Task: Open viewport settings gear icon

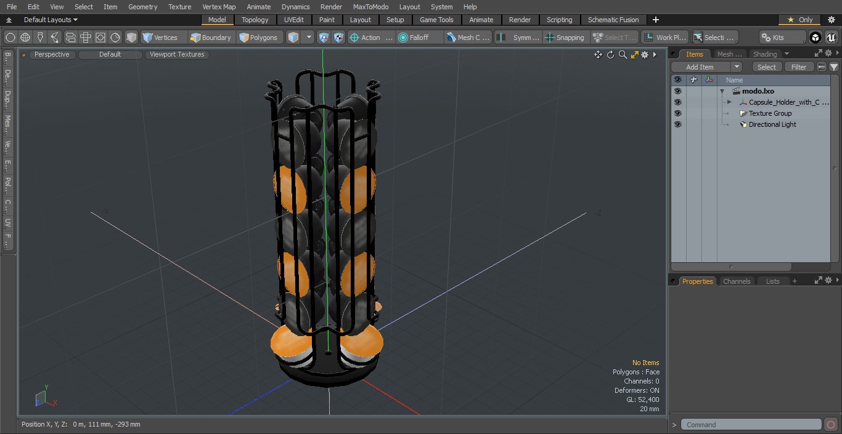Action: [645, 55]
